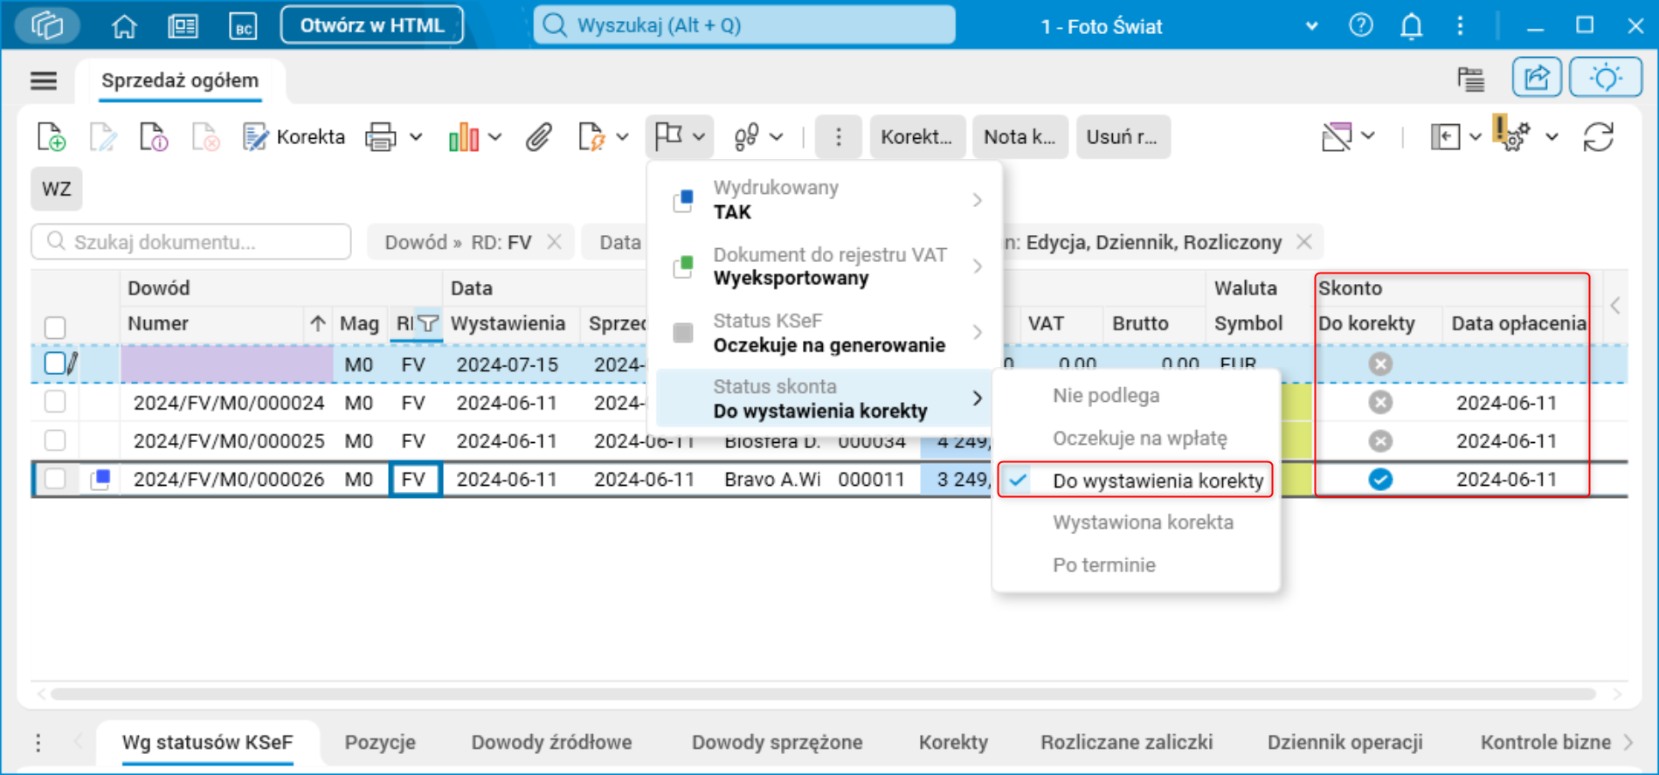
Task: Expand Status KSeF submenu arrow
Action: coord(978,333)
